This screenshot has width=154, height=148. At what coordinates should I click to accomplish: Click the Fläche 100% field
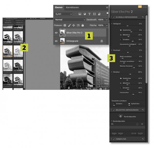click(x=101, y=25)
